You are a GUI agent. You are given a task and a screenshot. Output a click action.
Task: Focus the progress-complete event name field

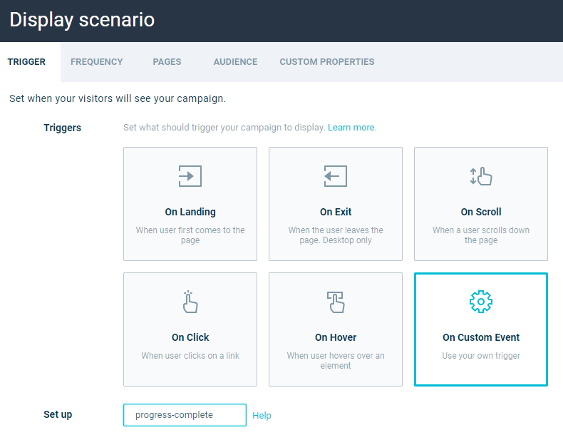[x=185, y=415]
